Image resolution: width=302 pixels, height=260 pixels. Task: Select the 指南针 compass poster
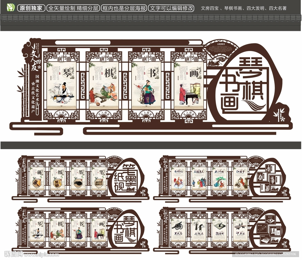point(219,230)
